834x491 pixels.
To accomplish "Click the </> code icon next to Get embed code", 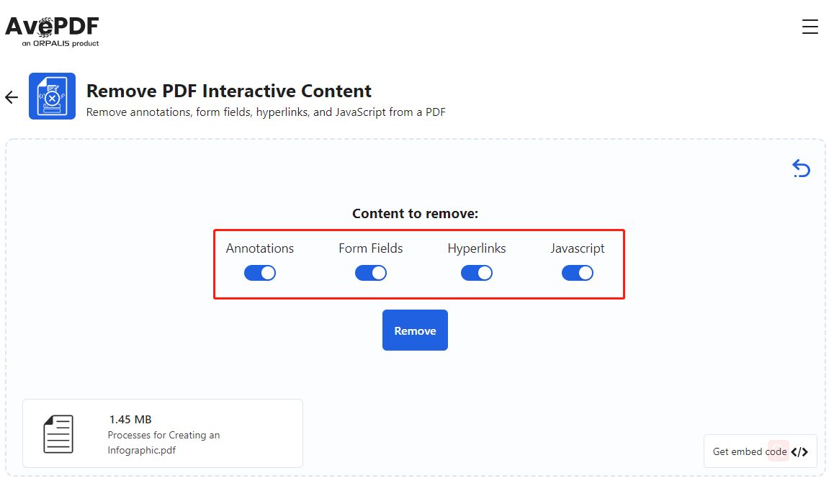I will tap(799, 451).
